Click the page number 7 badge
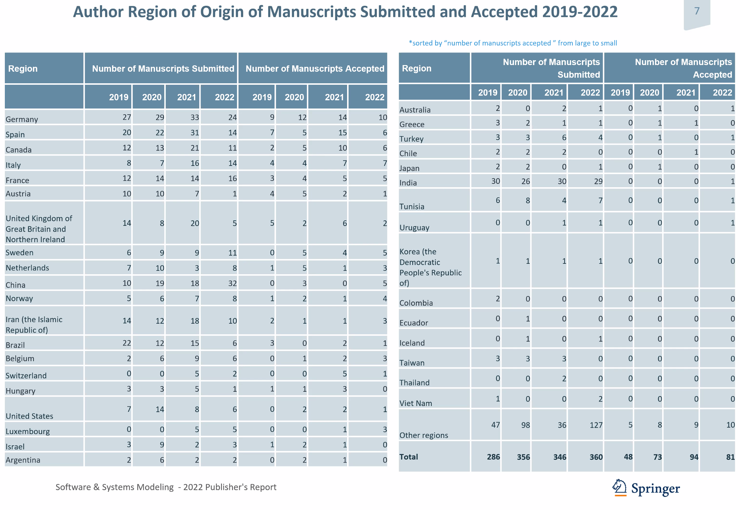740x510 pixels. (x=697, y=13)
